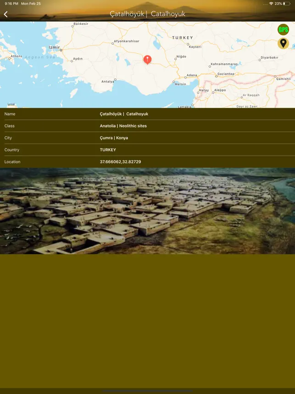Tap the City row label
This screenshot has height=394, width=295.
(8, 138)
